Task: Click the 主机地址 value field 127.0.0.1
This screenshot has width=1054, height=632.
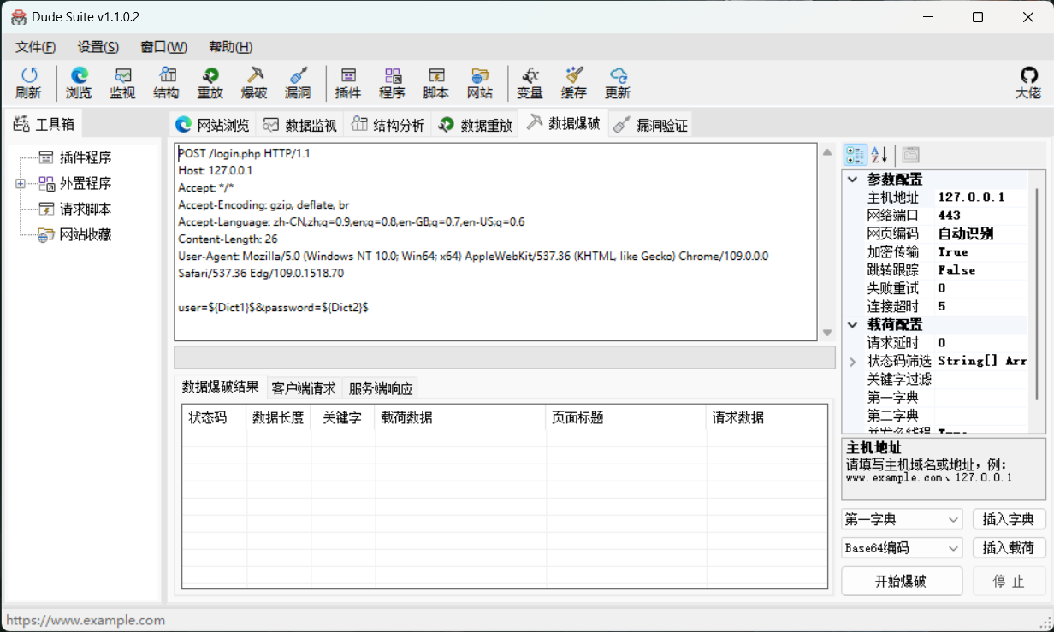Action: pyautogui.click(x=980, y=198)
